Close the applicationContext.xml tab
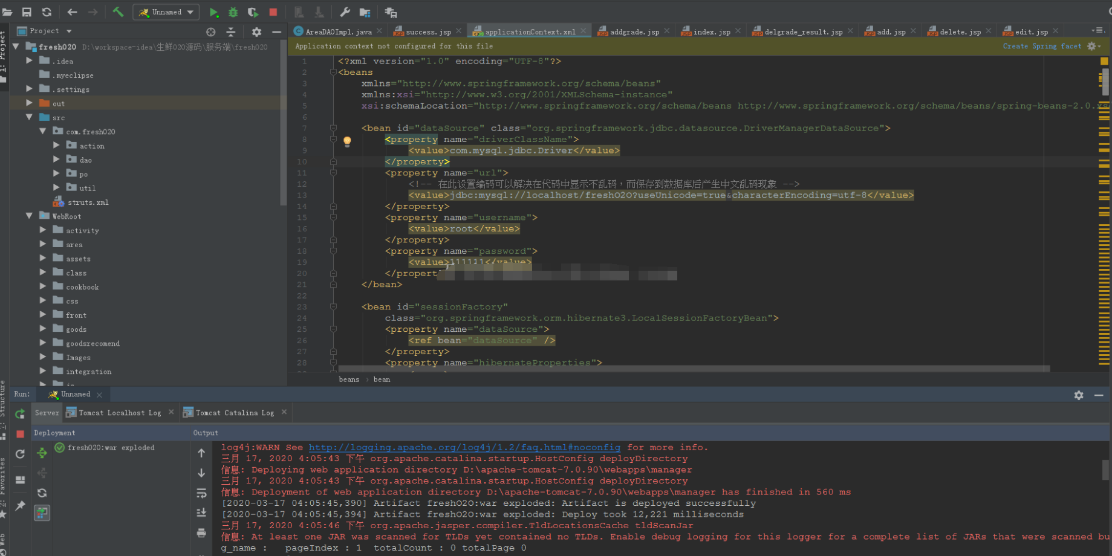The image size is (1112, 556). 584,31
